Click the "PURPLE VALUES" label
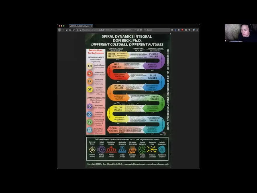This screenshot has height=193, width=257. click(153, 55)
